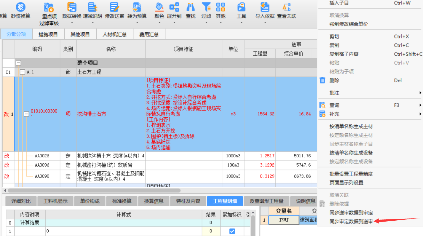Open 换算信息 bottom tab
The height and width of the screenshot is (236, 423).
pyautogui.click(x=154, y=201)
